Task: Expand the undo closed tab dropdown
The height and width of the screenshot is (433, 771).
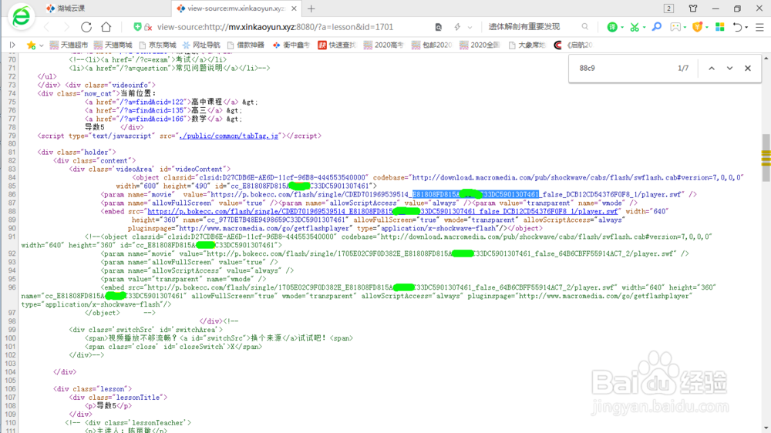Action: pos(746,28)
